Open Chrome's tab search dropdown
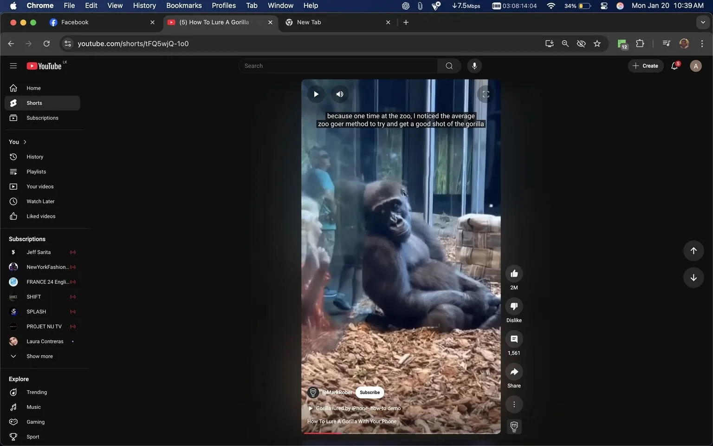The image size is (713, 446). (x=703, y=22)
